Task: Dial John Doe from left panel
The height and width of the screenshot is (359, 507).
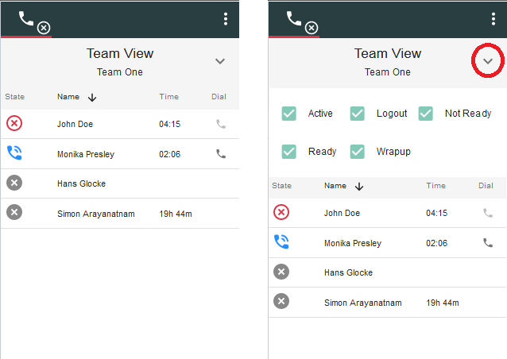Action: [221, 124]
